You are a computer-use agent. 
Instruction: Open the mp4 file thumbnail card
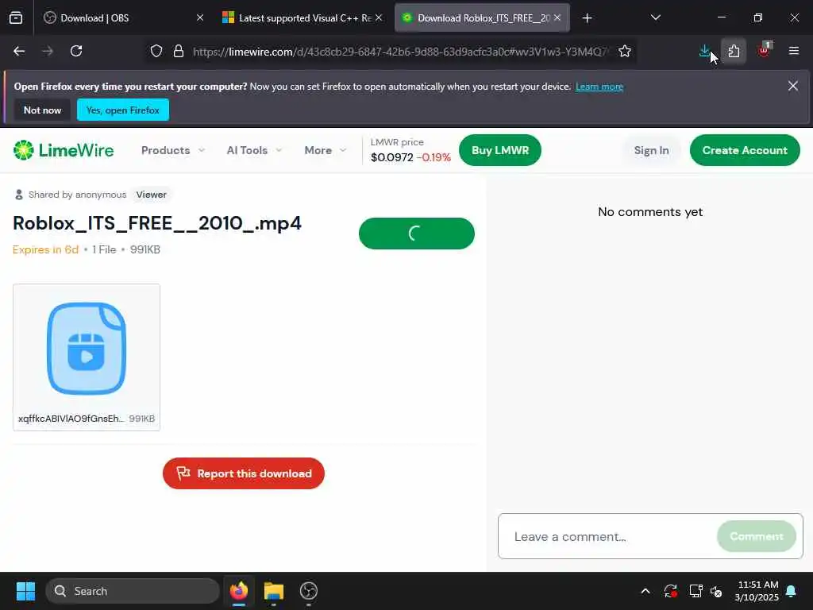[x=87, y=357]
